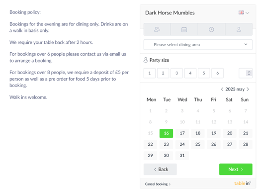
Task: Adjust the custom party size stepper arrows
Action: tap(249, 73)
